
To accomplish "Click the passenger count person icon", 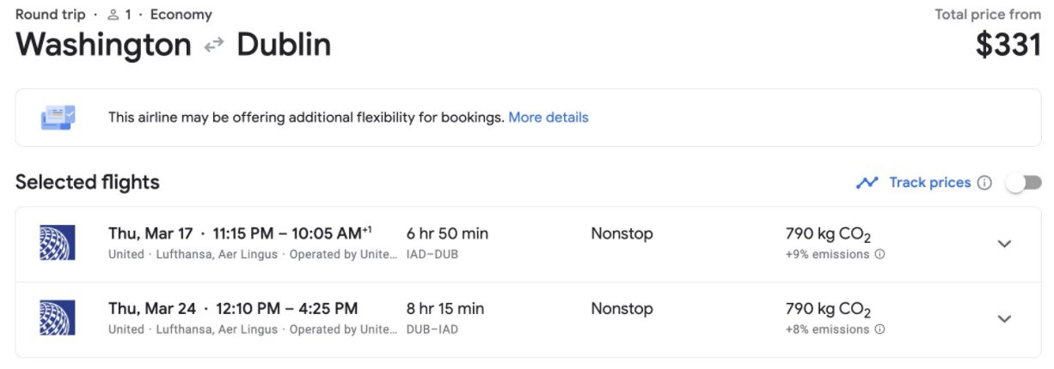I will (113, 15).
